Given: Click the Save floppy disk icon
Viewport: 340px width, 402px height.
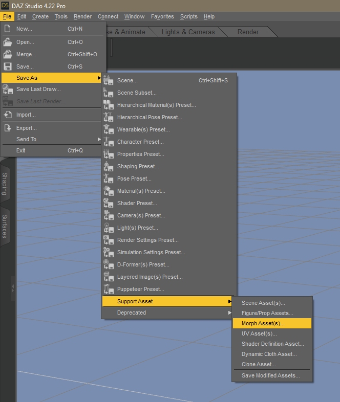Looking at the screenshot, I should [8, 66].
